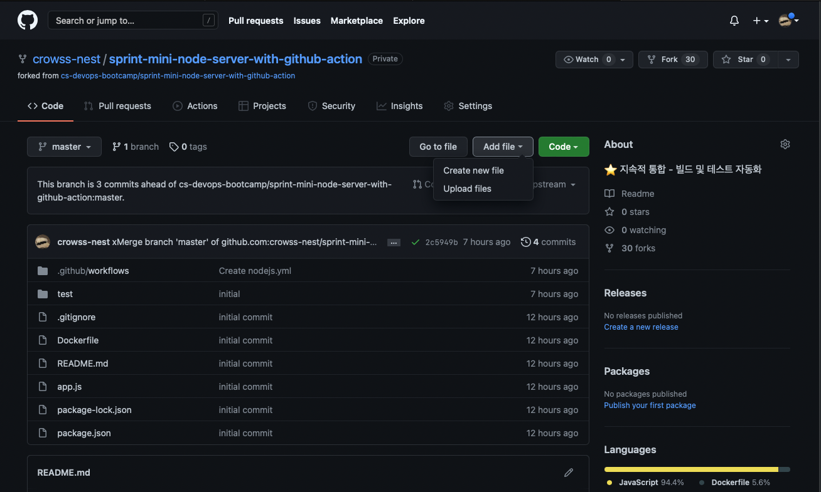Open the crowss-nest owner link
The height and width of the screenshot is (492, 821).
(x=67, y=59)
